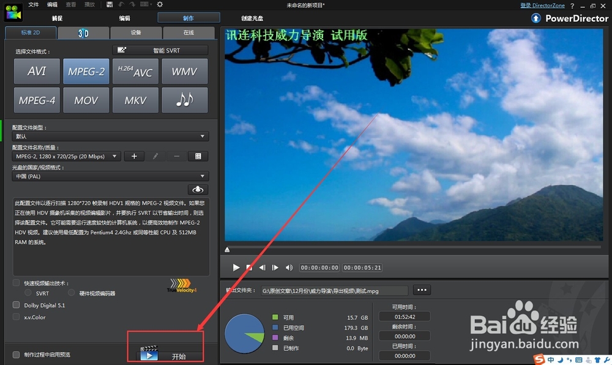The image size is (612, 365).
Task: Open the country/video format dropdown 中国 (PAL)
Action: pyautogui.click(x=110, y=176)
